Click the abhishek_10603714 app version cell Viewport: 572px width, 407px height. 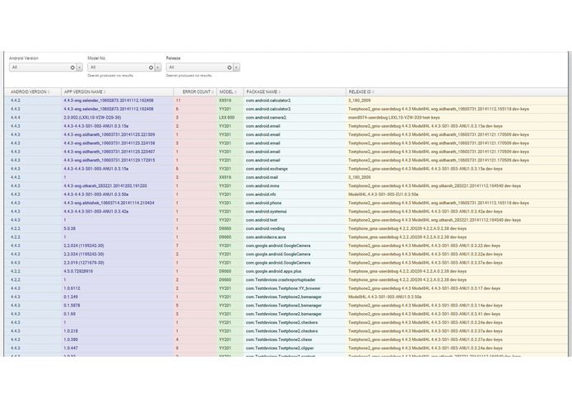(118, 203)
